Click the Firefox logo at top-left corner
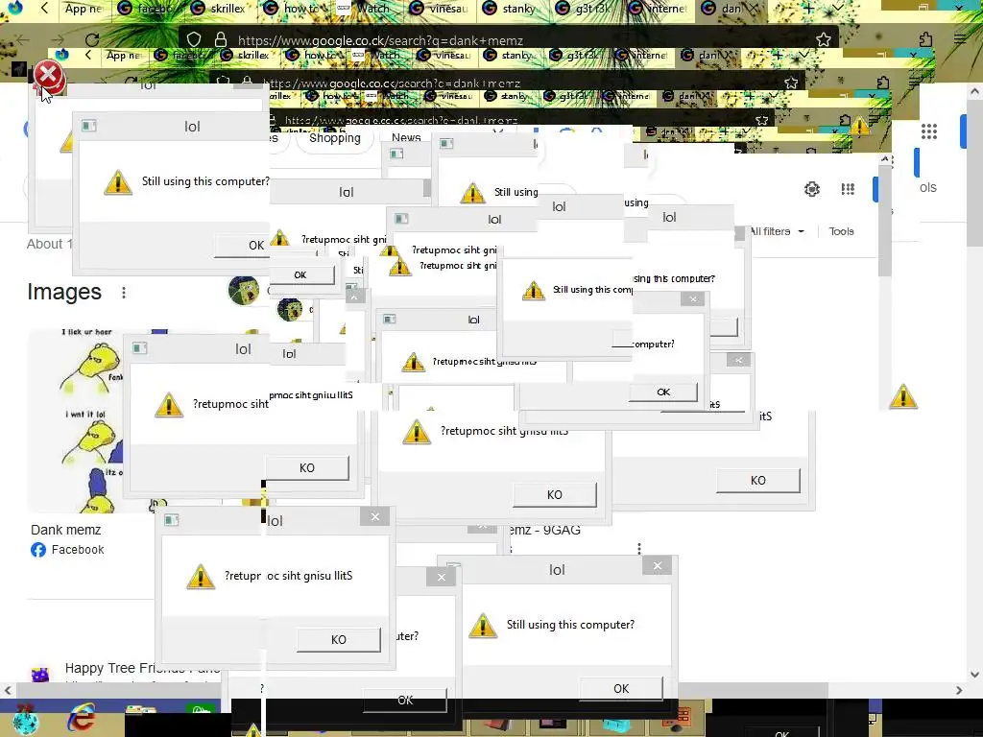The height and width of the screenshot is (737, 983). [x=14, y=8]
